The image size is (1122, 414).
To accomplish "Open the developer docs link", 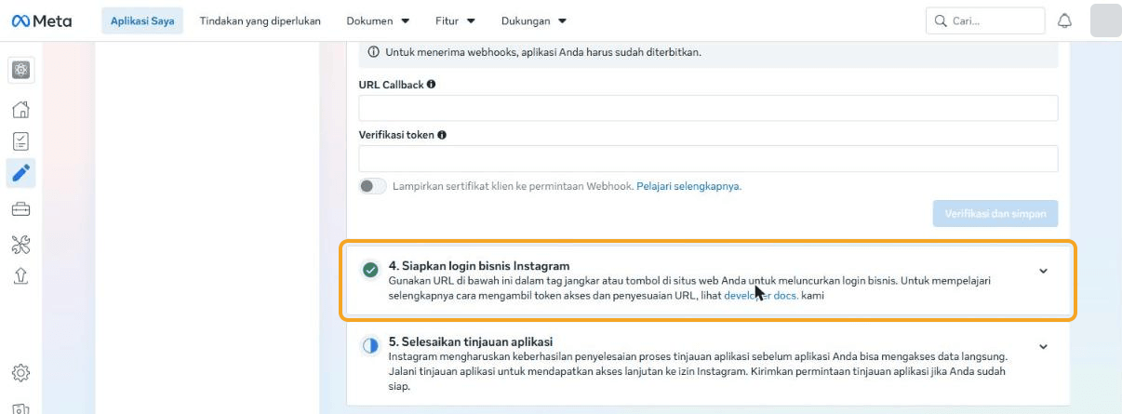I will pos(761,296).
